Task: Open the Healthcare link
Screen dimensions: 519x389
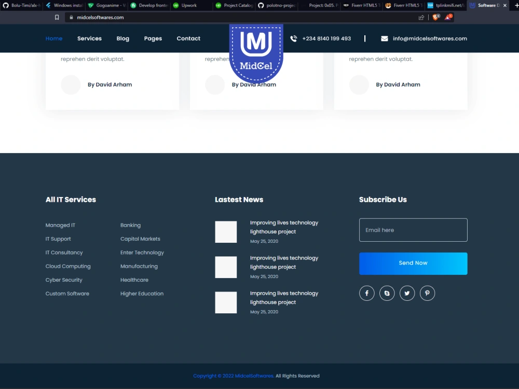Action: (x=134, y=280)
